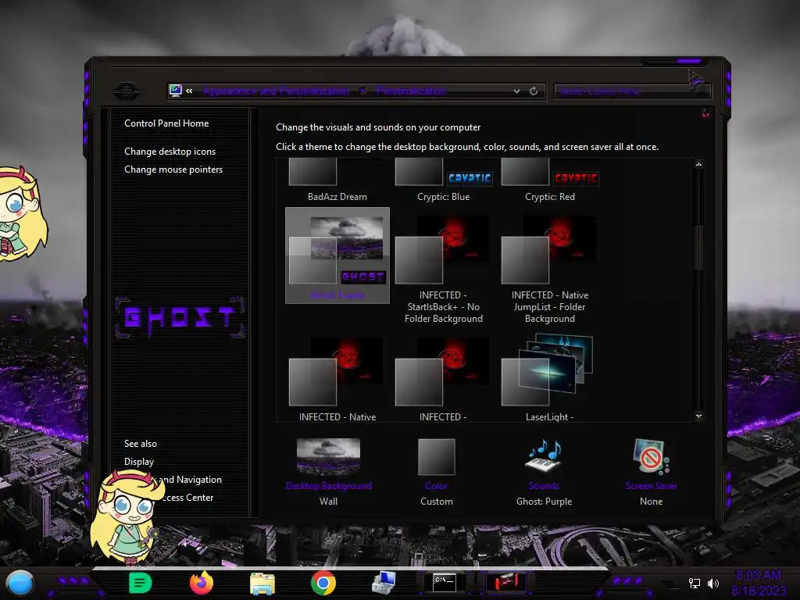Open the Control Panel taskbar icon

384,583
